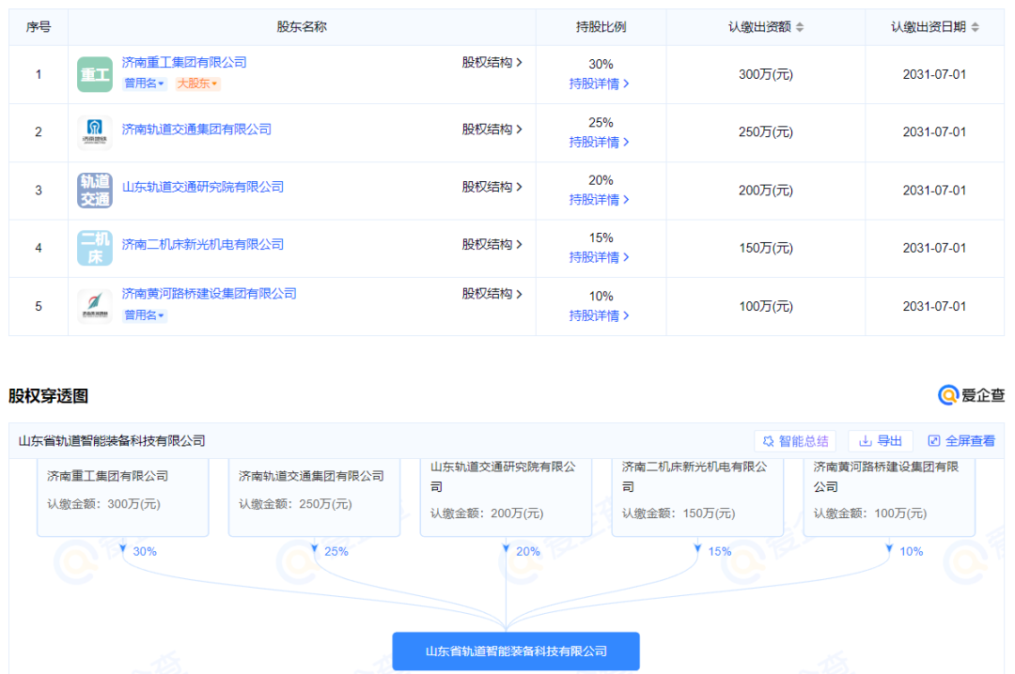Click the 序号 column header
Viewport: 1015px width, 674px height.
[39, 26]
